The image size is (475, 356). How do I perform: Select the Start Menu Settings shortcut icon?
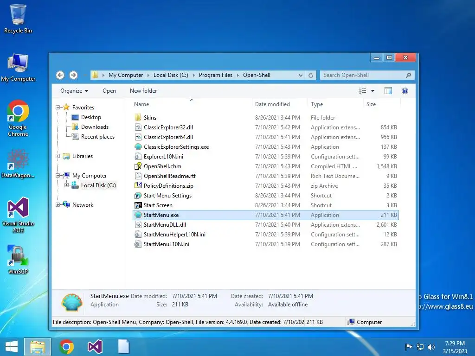click(x=138, y=196)
